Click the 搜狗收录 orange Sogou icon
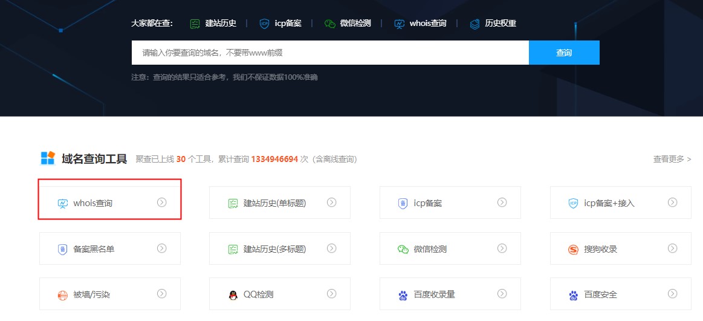Image resolution: width=703 pixels, height=321 pixels. (x=573, y=249)
